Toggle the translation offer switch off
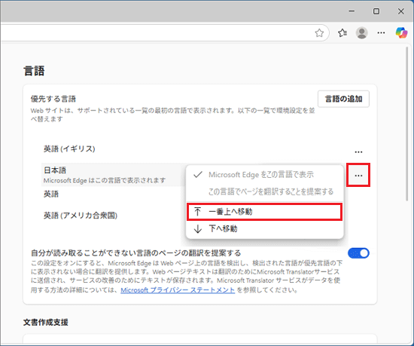 pyautogui.click(x=358, y=253)
